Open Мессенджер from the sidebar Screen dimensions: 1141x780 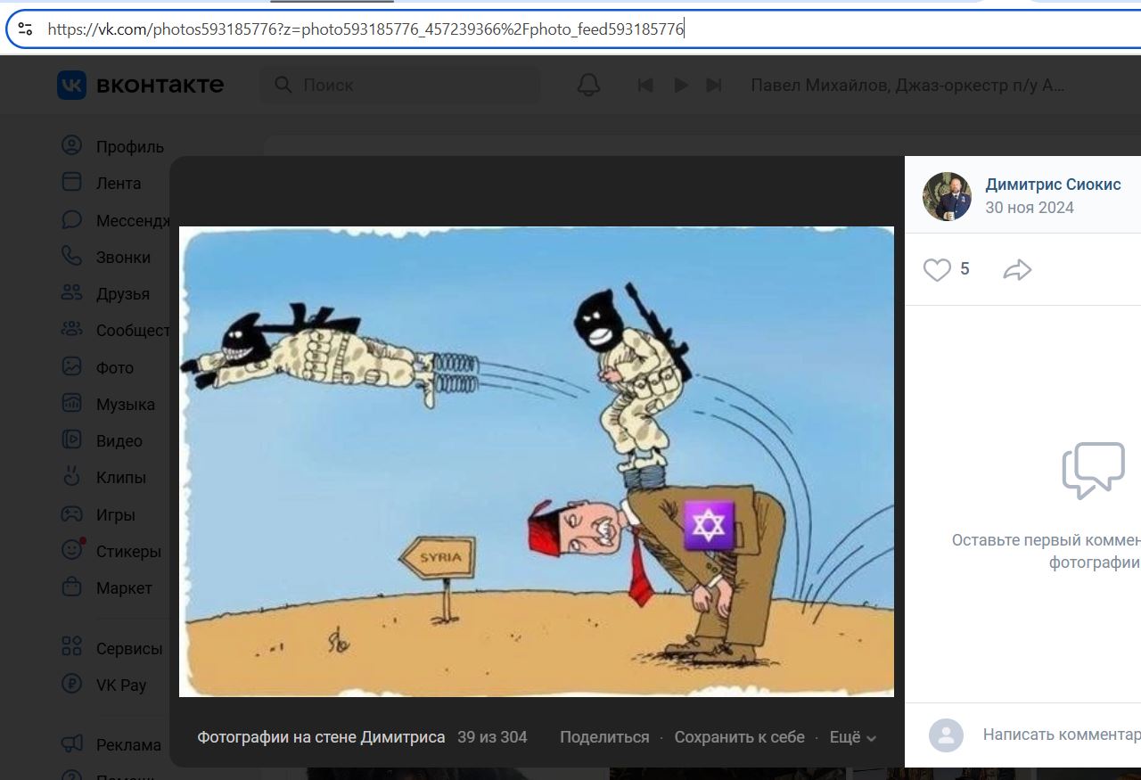click(x=115, y=220)
